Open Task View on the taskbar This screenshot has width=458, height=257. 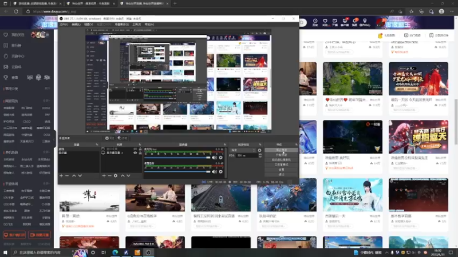click(x=104, y=252)
